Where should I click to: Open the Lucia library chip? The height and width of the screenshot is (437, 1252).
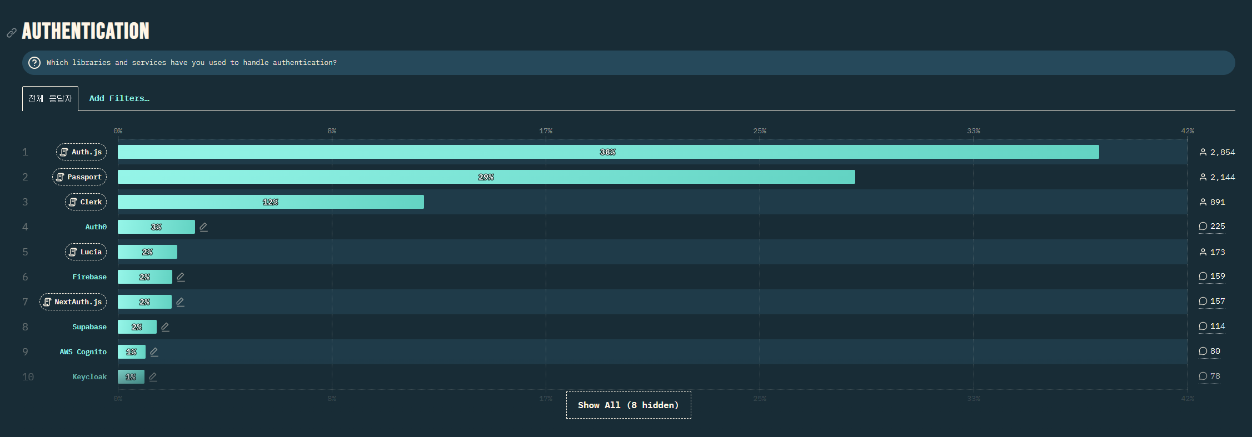point(86,252)
